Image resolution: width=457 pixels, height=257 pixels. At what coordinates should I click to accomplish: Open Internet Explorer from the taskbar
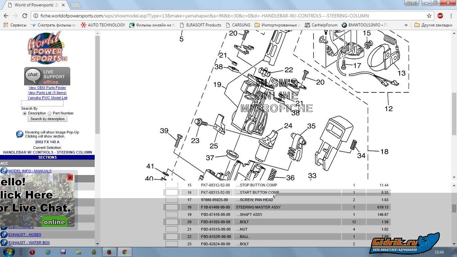[x=48, y=252]
